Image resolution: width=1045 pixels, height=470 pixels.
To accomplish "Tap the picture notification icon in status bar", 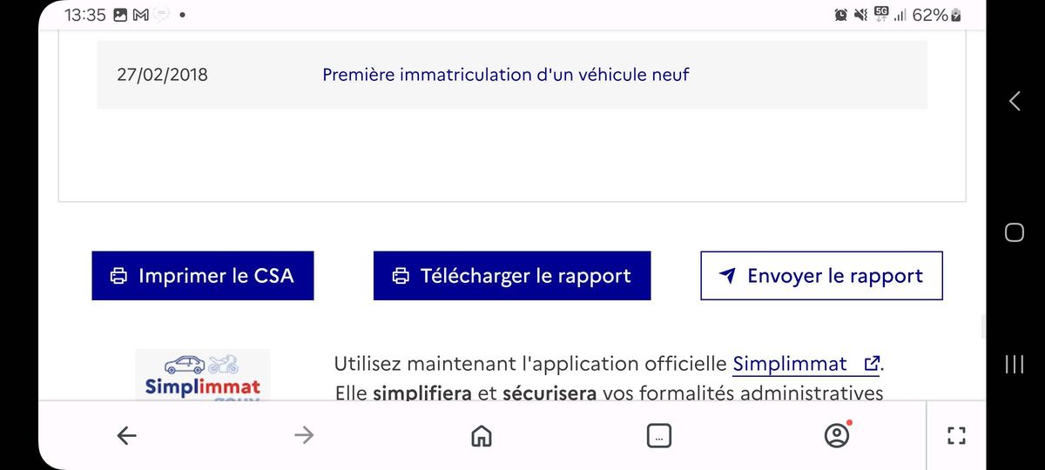I will coord(120,15).
